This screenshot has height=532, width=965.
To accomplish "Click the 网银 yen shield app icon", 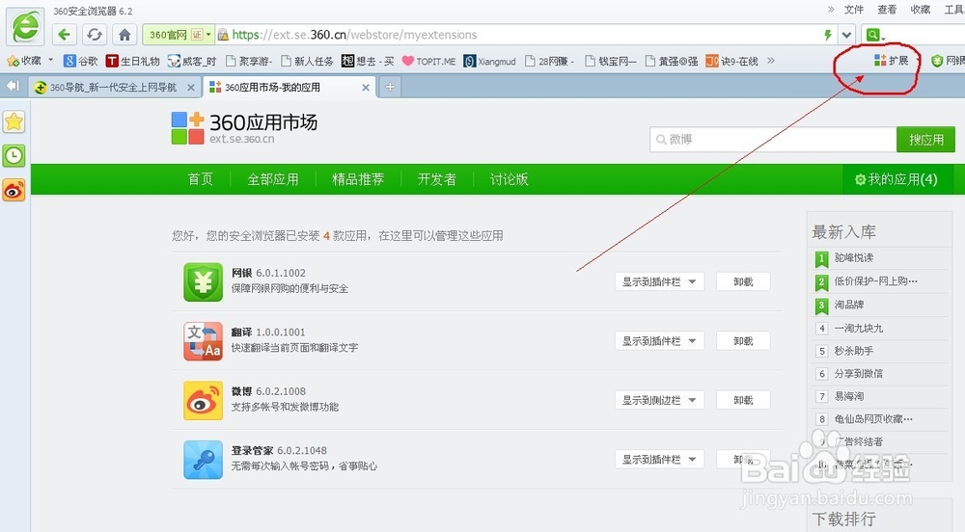I will [203, 282].
